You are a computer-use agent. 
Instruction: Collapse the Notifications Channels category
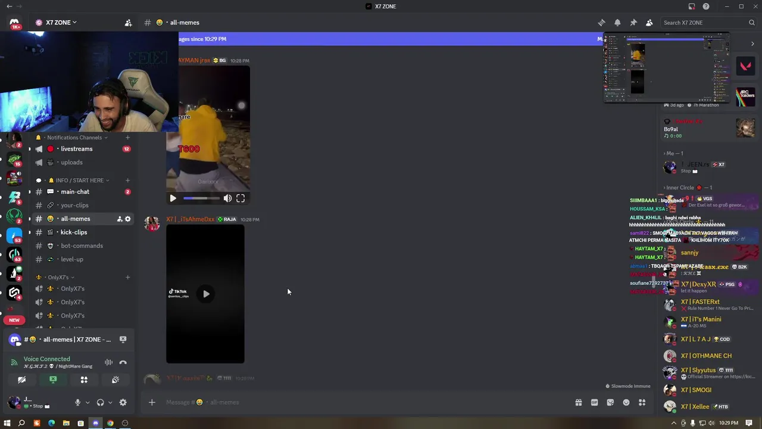point(74,138)
